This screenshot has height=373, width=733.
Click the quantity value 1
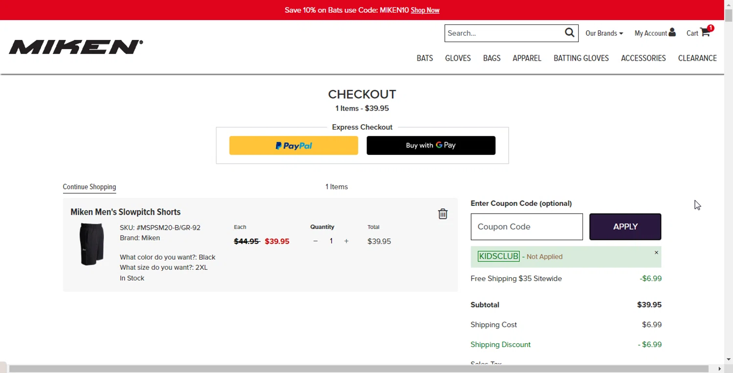(x=331, y=241)
